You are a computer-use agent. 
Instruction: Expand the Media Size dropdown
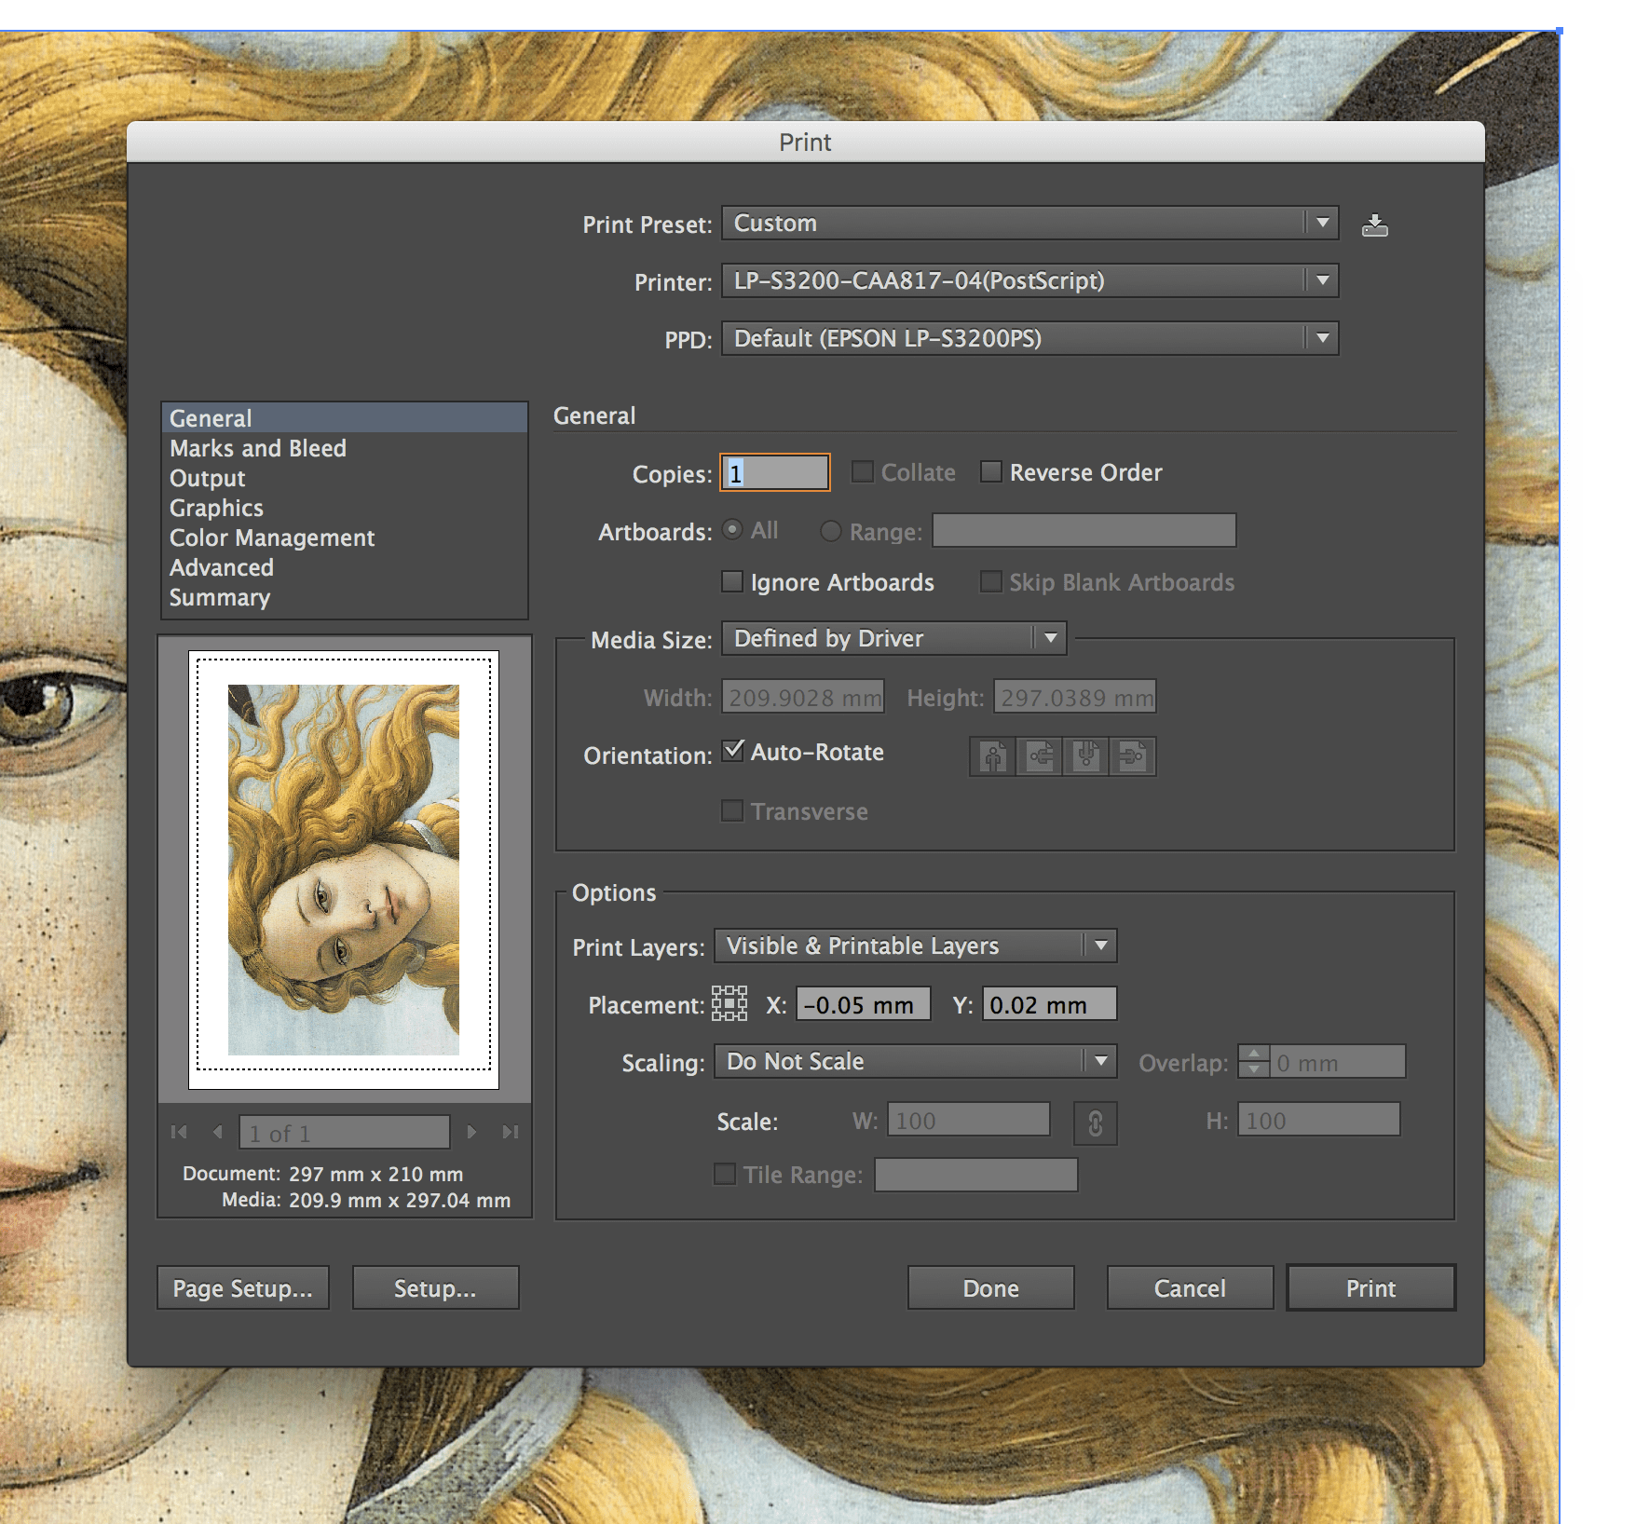coord(894,638)
